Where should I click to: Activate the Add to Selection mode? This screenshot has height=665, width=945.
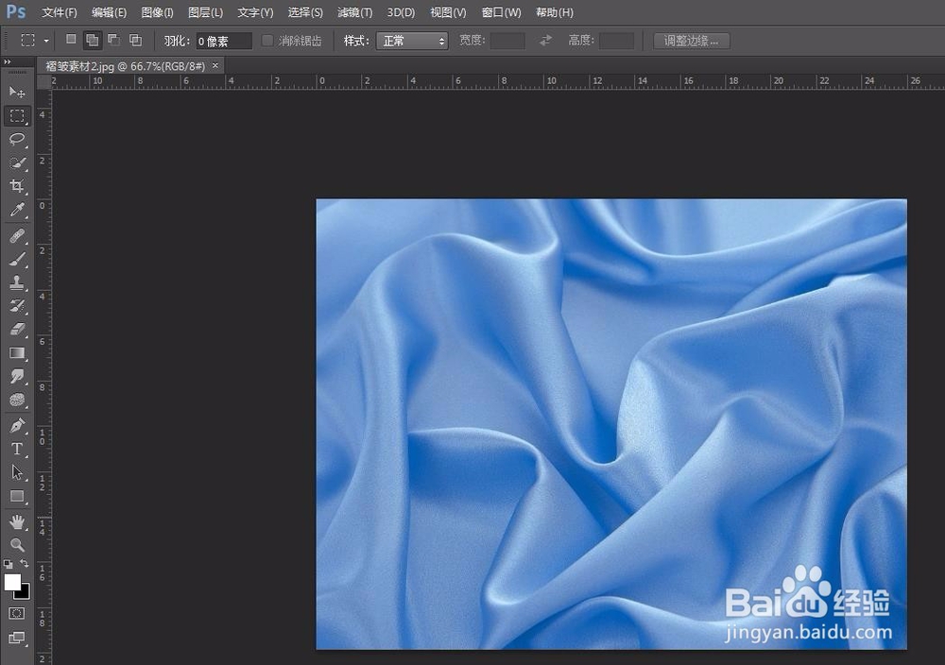pos(92,41)
